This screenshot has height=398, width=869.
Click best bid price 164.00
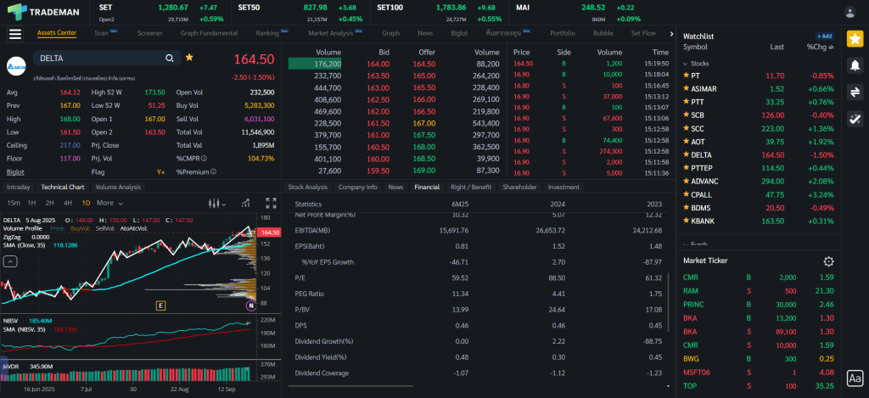click(378, 64)
